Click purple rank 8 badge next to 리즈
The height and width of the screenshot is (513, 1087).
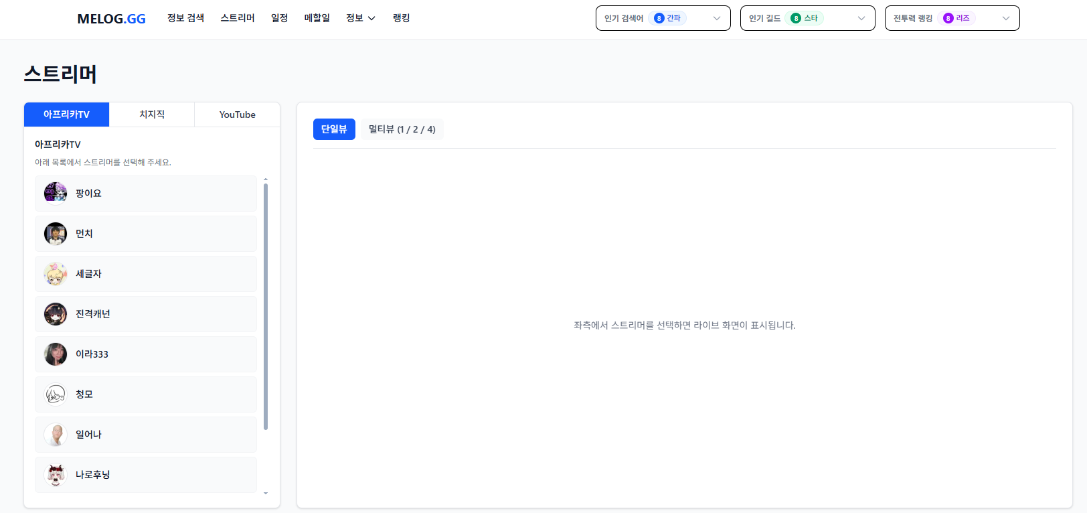pyautogui.click(x=948, y=18)
